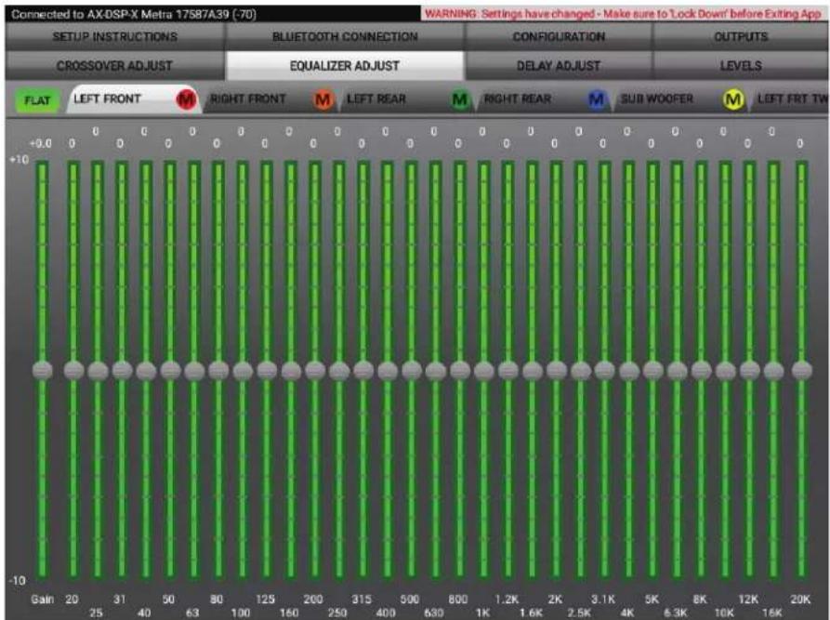Go to the Levels tab
Viewport: 830px width, 620px height.
coord(741,66)
